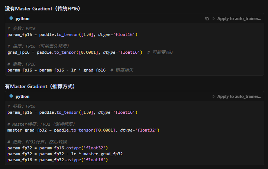Click the line 'param_fp32 = param_fp32 - lr * master_grad_fp32'
The width and height of the screenshot is (268, 169).
coord(65,154)
